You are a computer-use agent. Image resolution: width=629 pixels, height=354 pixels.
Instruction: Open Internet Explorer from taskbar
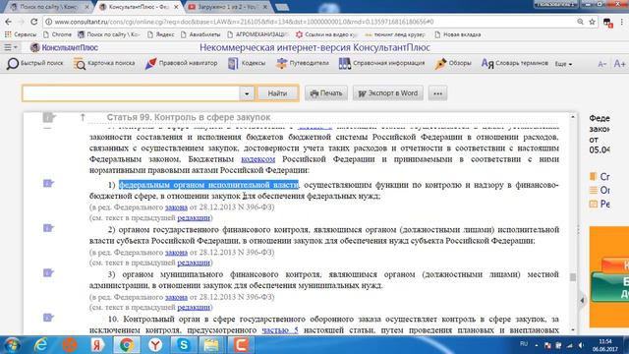tap(41, 345)
